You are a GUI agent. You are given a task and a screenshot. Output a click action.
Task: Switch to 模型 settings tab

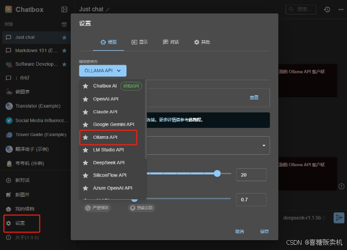click(108, 42)
